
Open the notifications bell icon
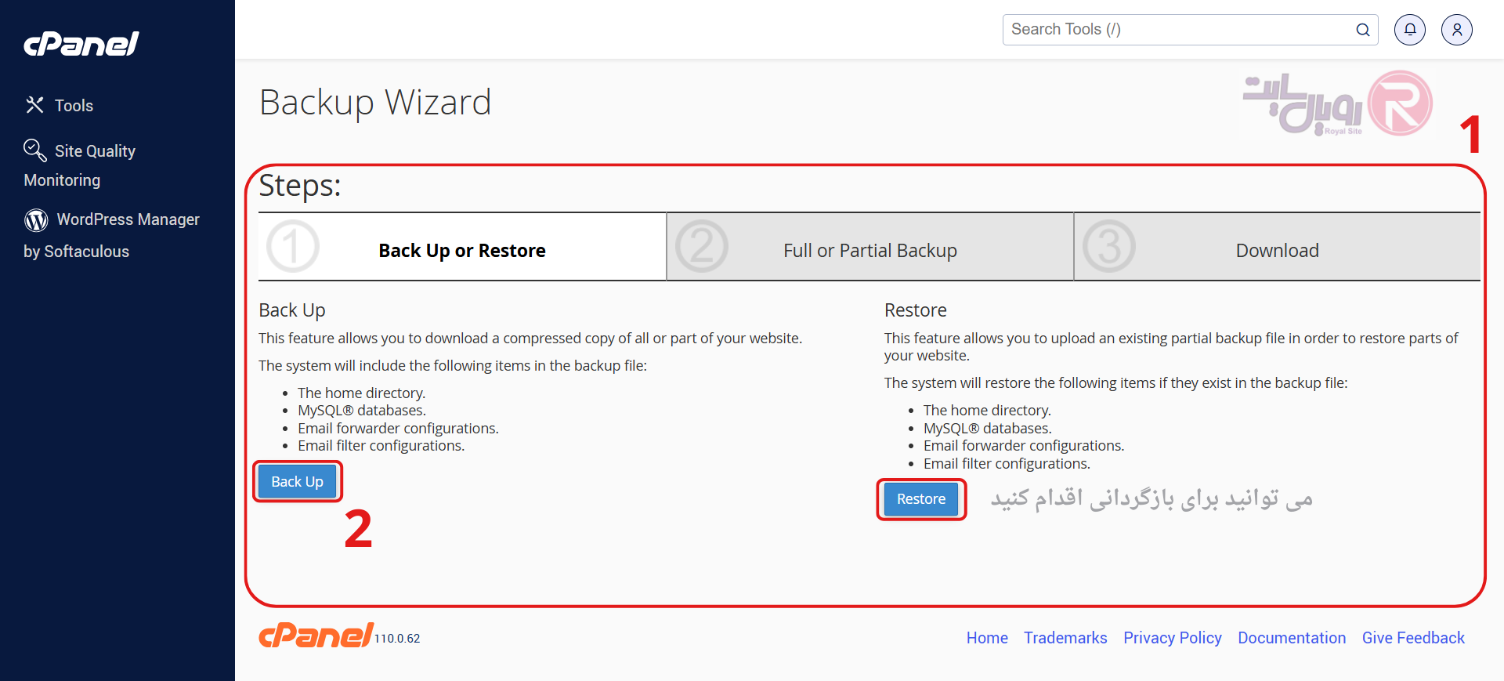1410,30
